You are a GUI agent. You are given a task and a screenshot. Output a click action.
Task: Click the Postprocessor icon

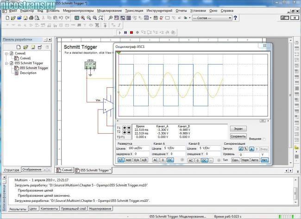point(156,18)
